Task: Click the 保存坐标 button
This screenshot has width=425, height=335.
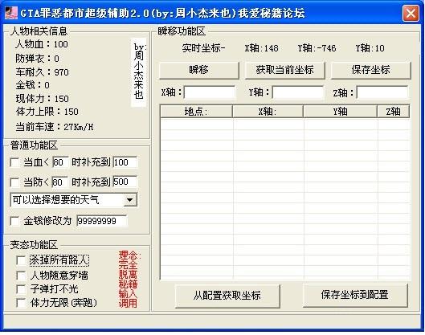Action: 370,70
